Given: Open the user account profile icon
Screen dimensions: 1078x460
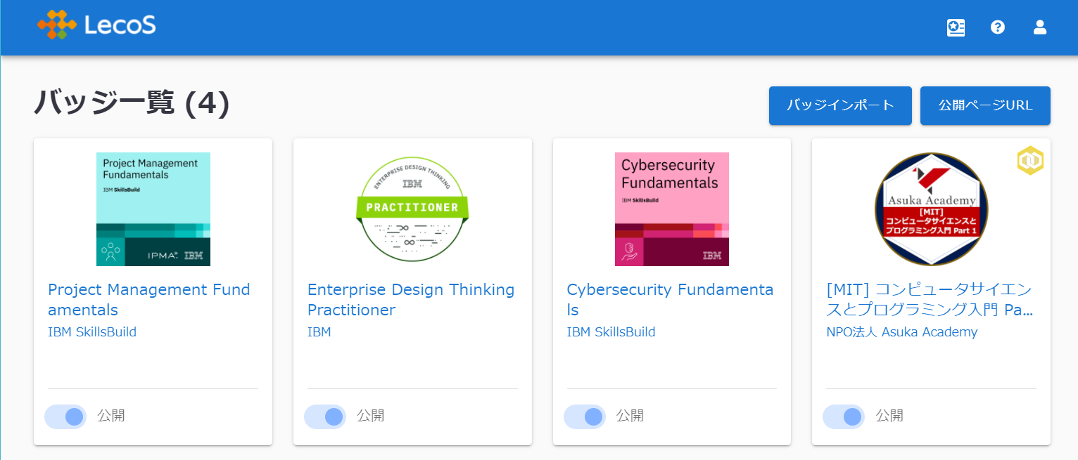Looking at the screenshot, I should click(1040, 27).
